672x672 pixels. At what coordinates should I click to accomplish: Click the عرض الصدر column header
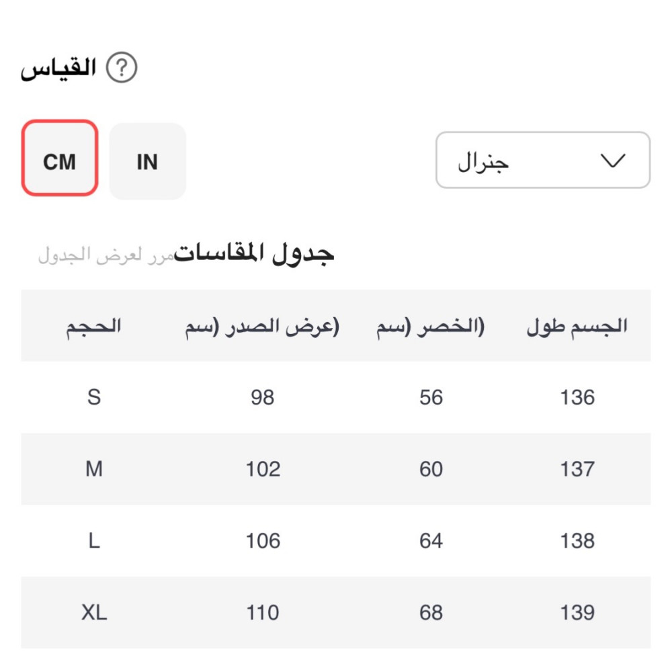(262, 327)
